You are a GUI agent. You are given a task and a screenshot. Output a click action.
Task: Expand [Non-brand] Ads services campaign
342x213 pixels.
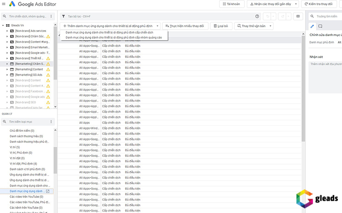[7, 31]
